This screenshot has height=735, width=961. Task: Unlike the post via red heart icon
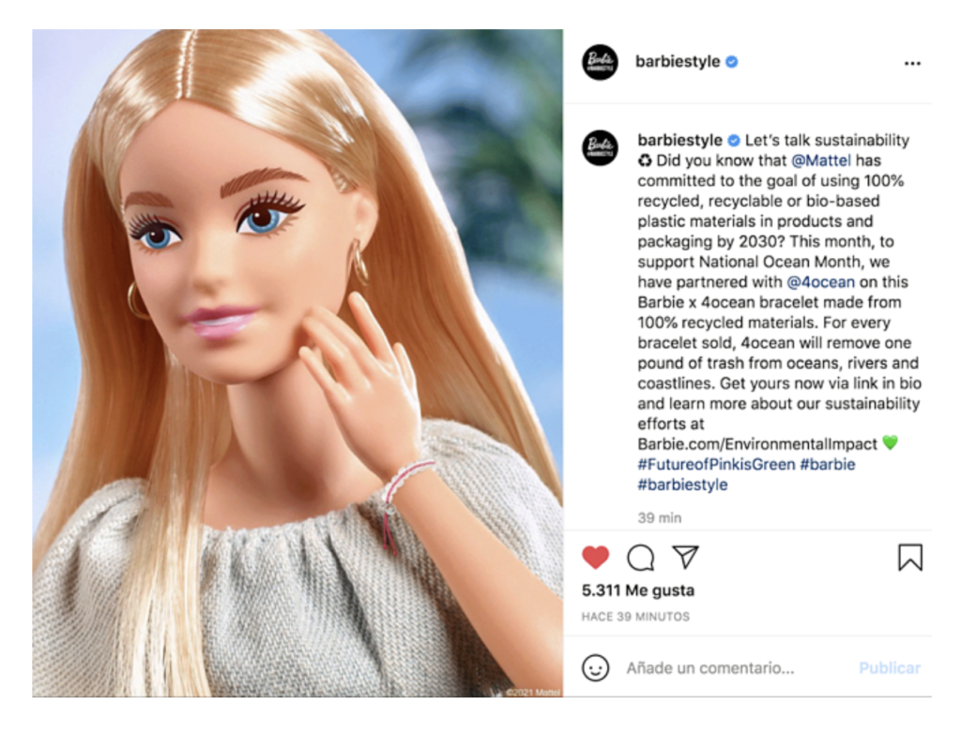595,558
